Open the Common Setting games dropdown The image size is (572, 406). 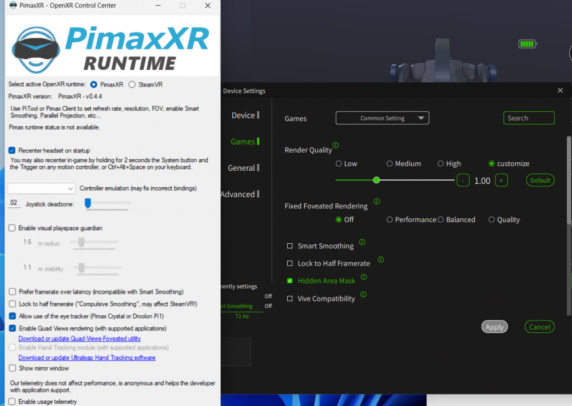pos(382,118)
